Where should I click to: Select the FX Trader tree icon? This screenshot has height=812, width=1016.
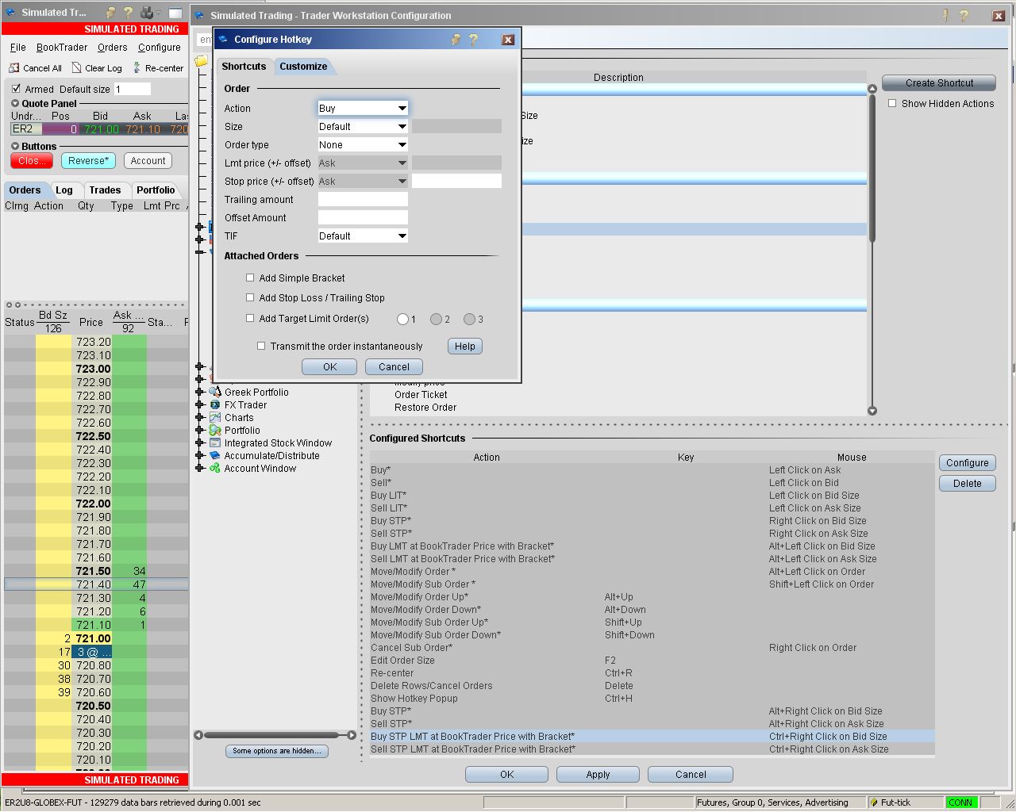[x=215, y=405]
